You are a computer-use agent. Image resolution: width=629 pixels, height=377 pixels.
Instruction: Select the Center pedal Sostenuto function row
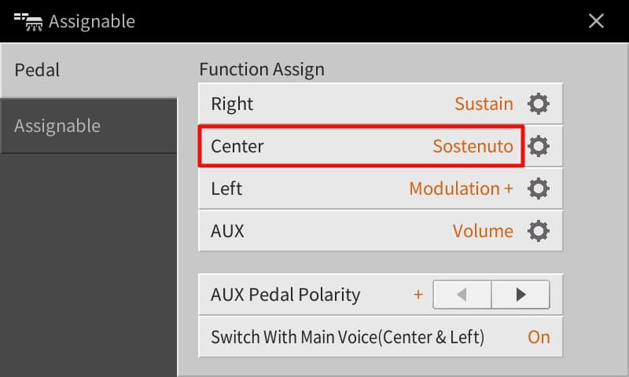[x=362, y=146]
